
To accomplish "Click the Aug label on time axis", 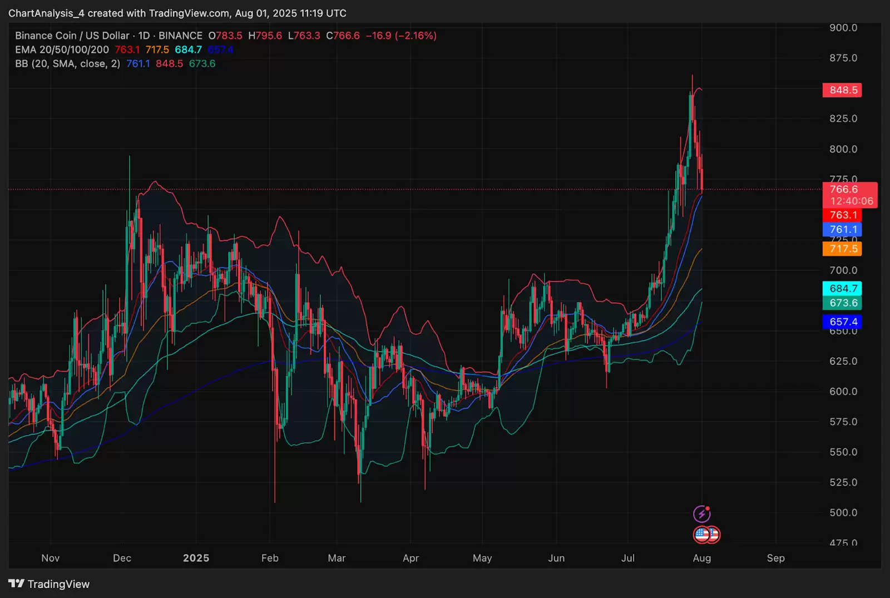I will click(701, 558).
